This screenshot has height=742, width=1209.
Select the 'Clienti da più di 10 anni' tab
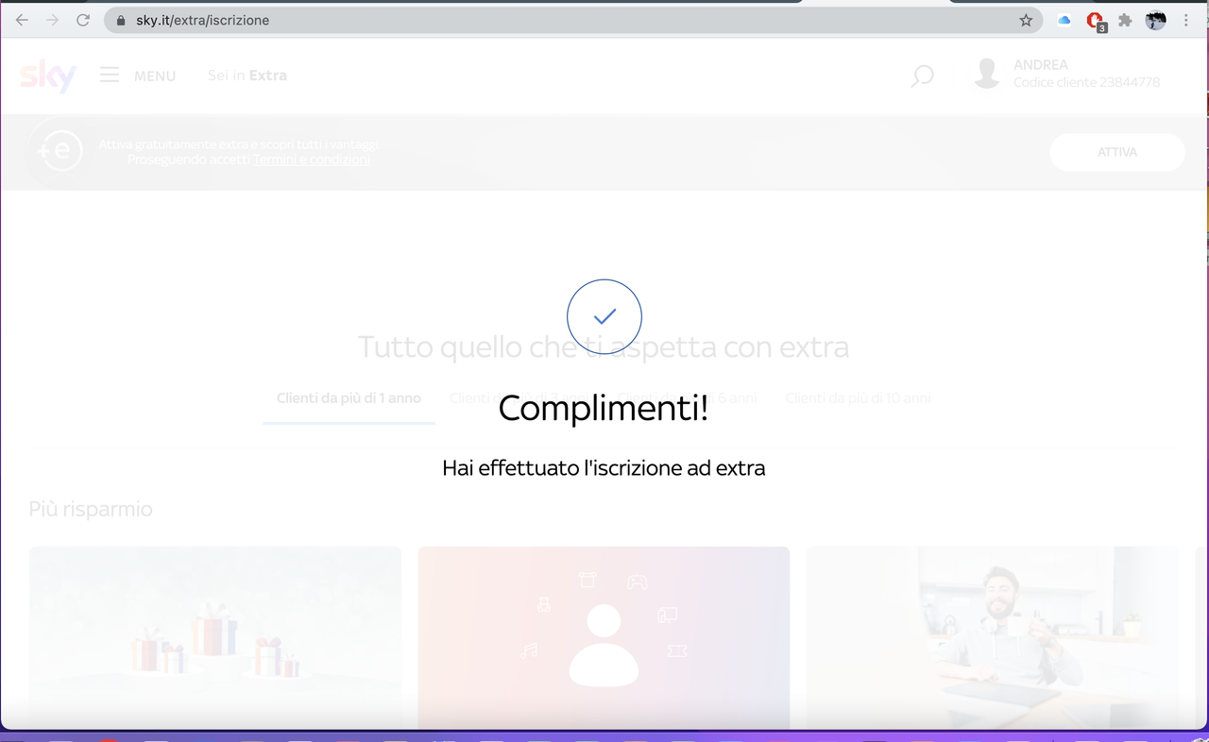tap(858, 398)
